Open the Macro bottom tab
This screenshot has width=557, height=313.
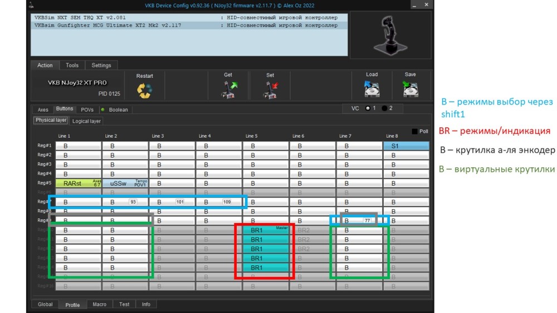(100, 304)
